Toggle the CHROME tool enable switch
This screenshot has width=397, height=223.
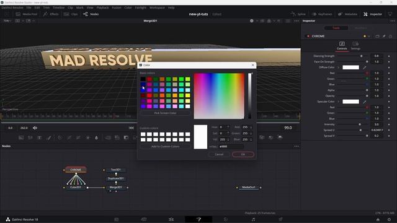[308, 36]
